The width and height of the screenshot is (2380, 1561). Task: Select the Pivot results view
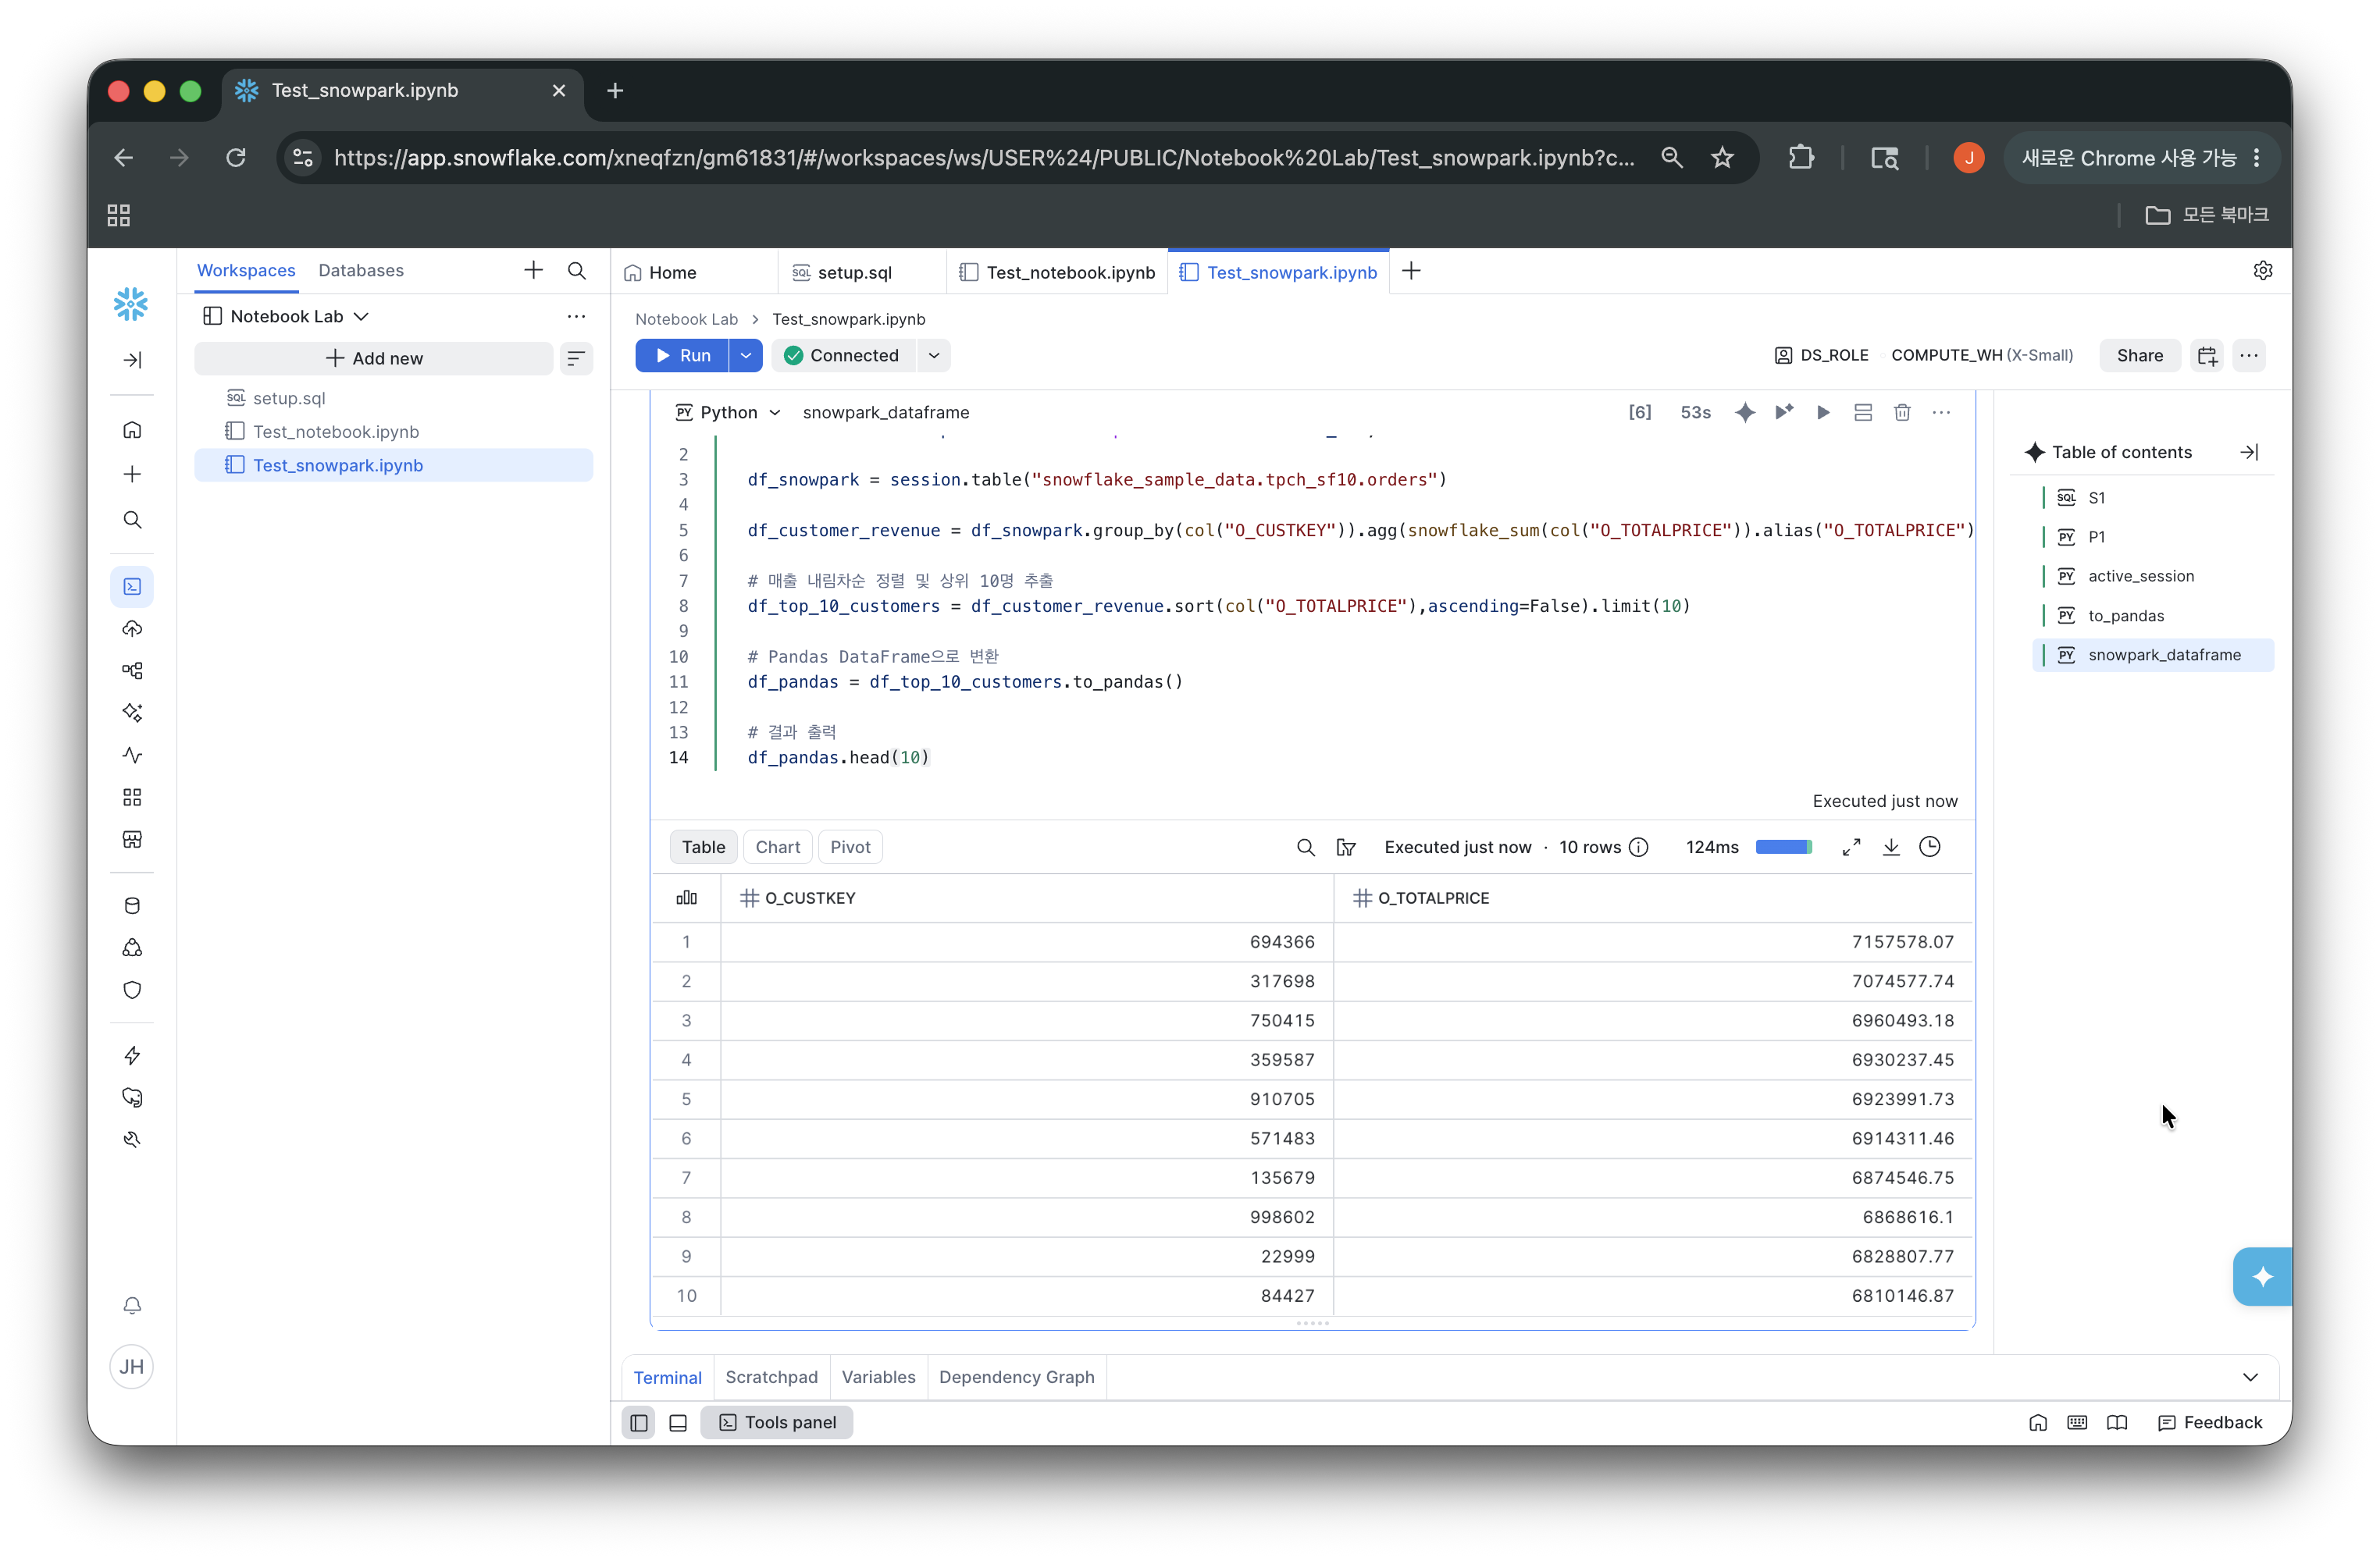point(850,848)
